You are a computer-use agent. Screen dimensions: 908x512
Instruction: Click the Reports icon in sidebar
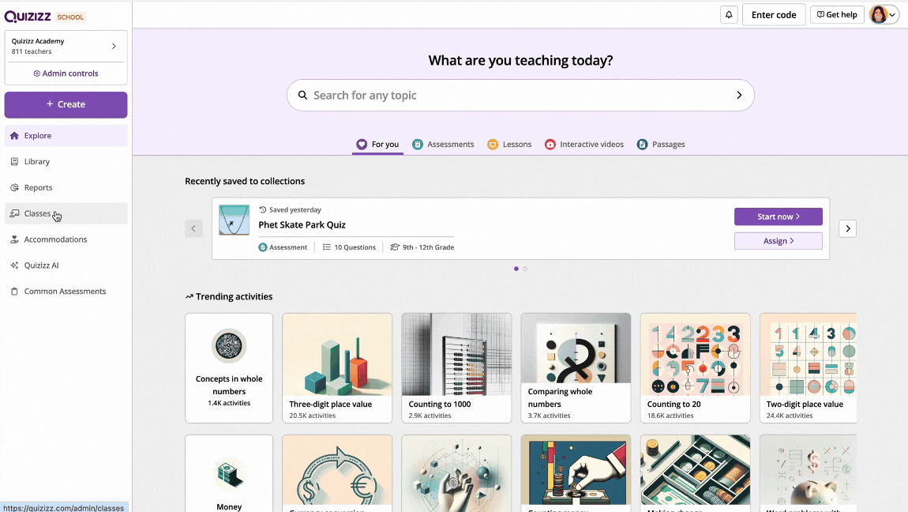(14, 188)
